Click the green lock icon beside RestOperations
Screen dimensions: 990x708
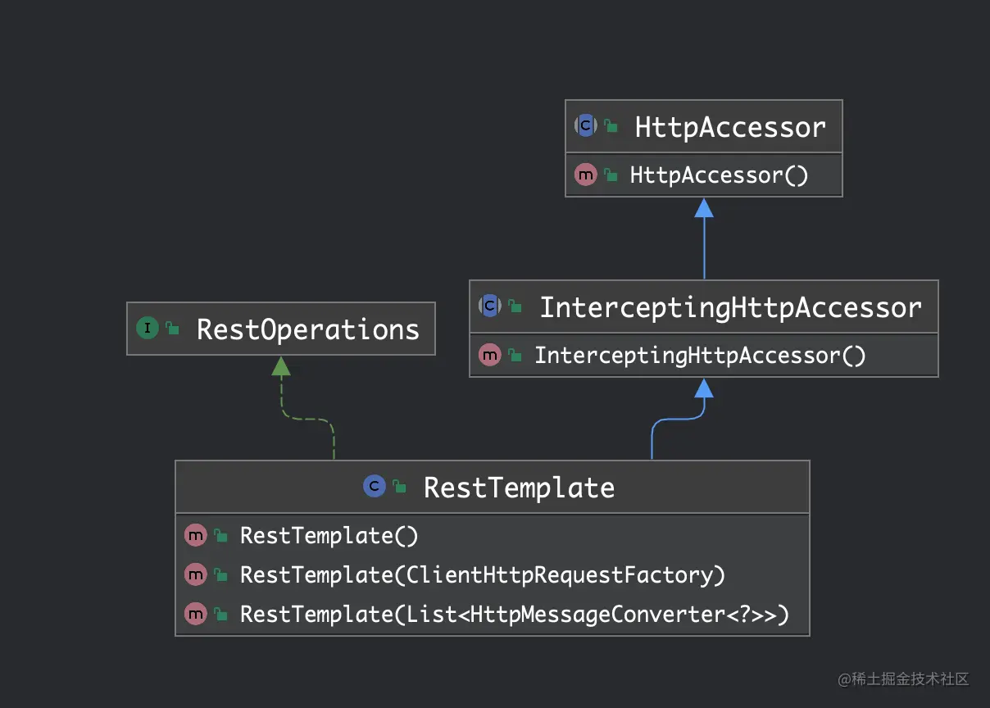pyautogui.click(x=172, y=329)
